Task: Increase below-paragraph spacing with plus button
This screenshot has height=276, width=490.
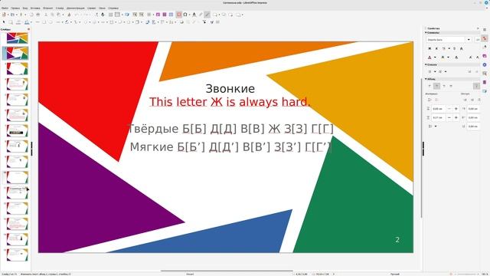Action: tap(456, 117)
